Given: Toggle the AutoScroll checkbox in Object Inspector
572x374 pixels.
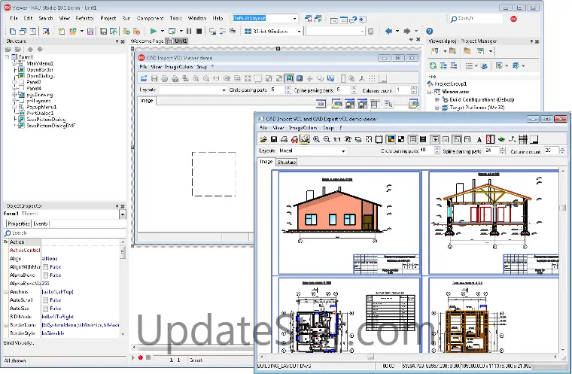Looking at the screenshot, I should pyautogui.click(x=45, y=300).
